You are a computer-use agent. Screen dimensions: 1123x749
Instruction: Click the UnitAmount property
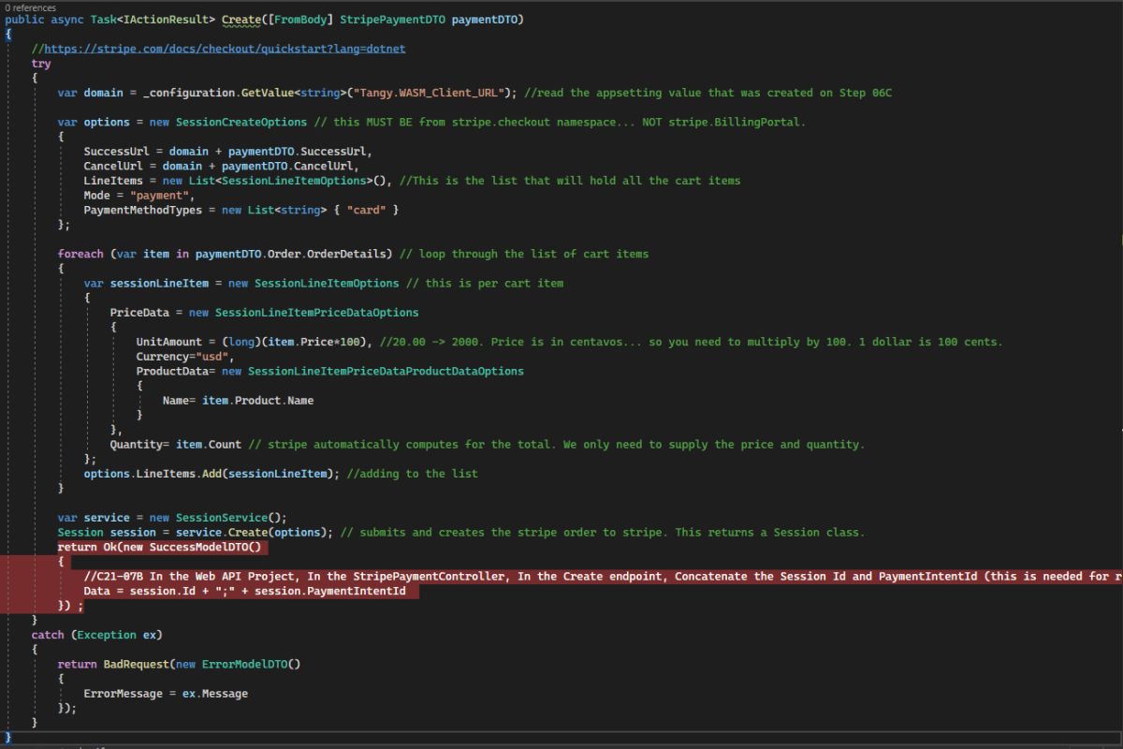(x=168, y=341)
